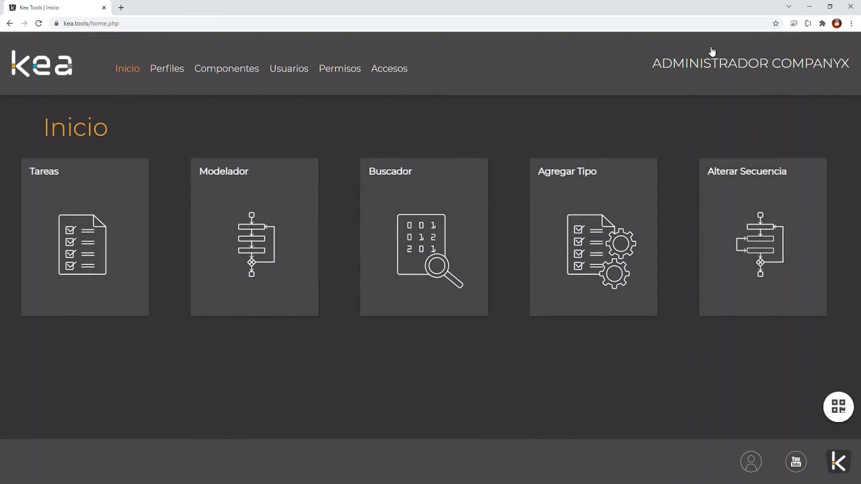Open the QR code floating button
The height and width of the screenshot is (484, 861).
pos(838,407)
